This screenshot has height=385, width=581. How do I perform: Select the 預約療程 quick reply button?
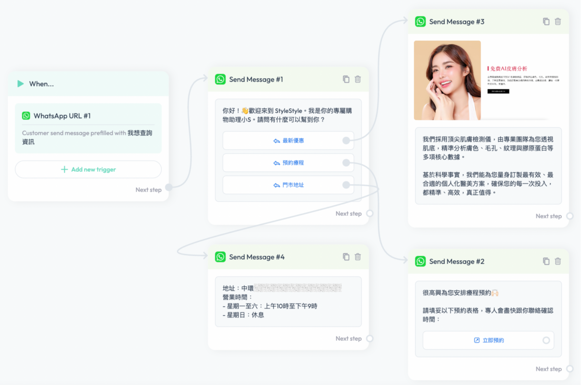[x=288, y=163]
